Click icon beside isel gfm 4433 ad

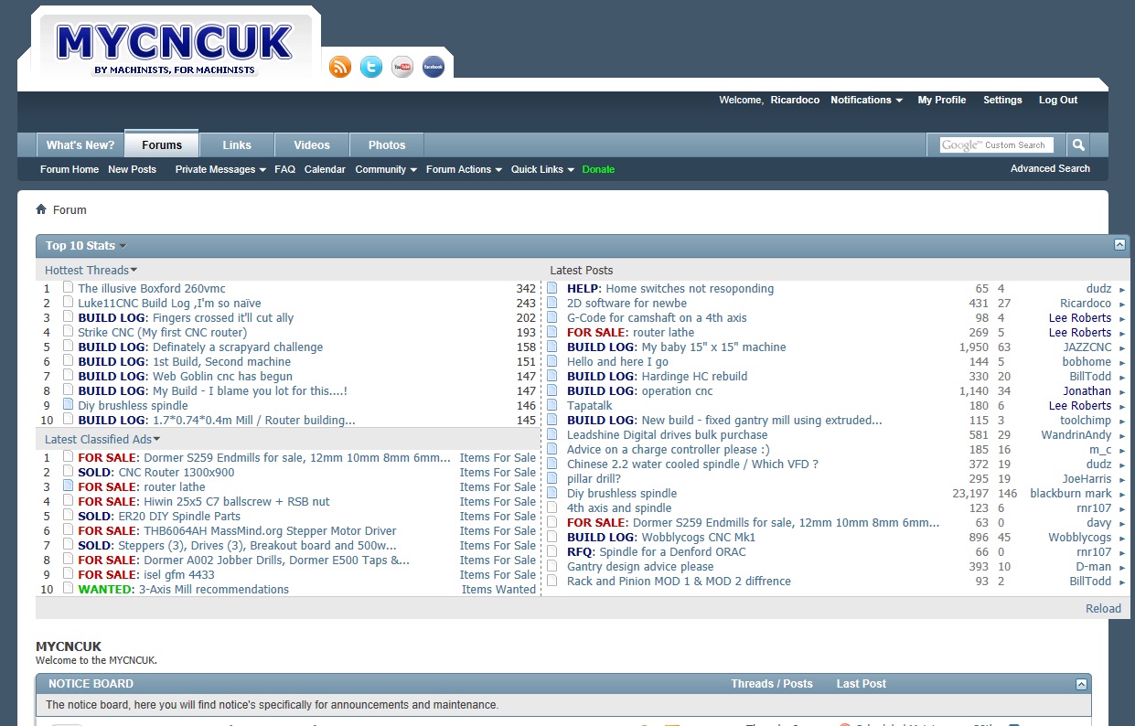point(68,574)
